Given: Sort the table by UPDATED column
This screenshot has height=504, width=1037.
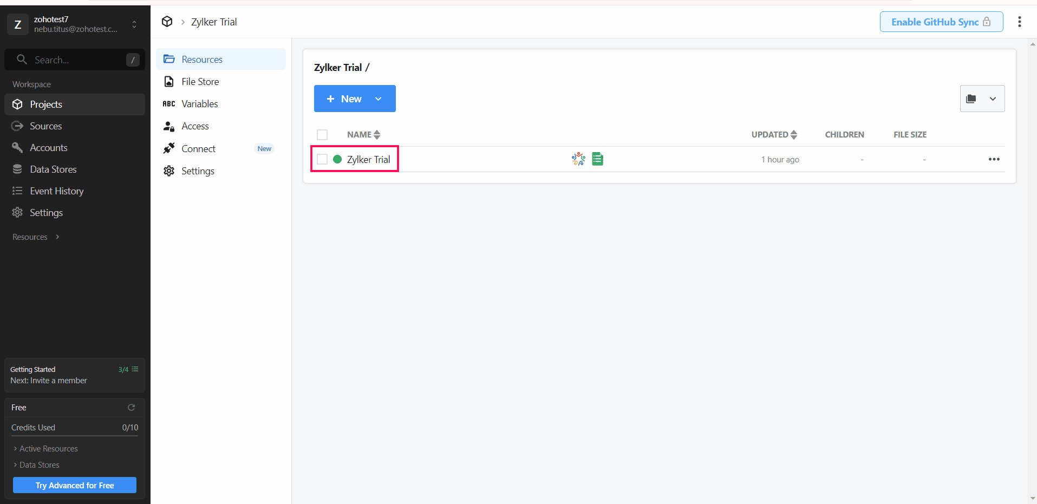Looking at the screenshot, I should pyautogui.click(x=774, y=135).
